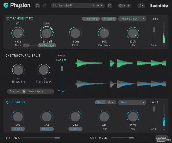Click the tempo sync clock icon above Time
Viewport: 172px width, 143px height.
[18, 24]
